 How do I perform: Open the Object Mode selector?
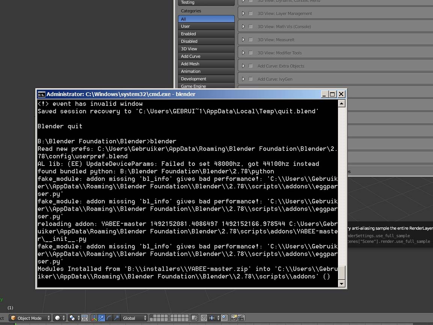[x=30, y=318]
